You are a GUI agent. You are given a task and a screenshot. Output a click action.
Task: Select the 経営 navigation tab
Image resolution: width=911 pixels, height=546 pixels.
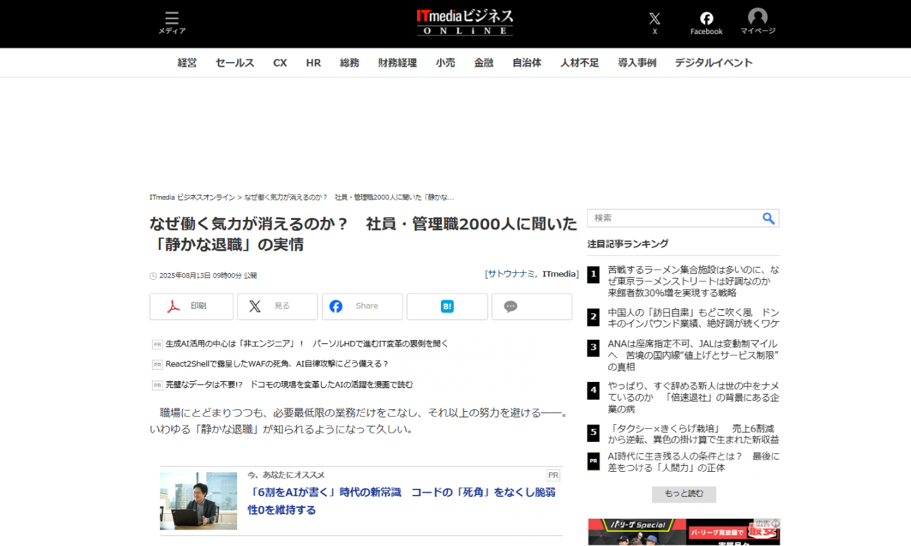(187, 63)
